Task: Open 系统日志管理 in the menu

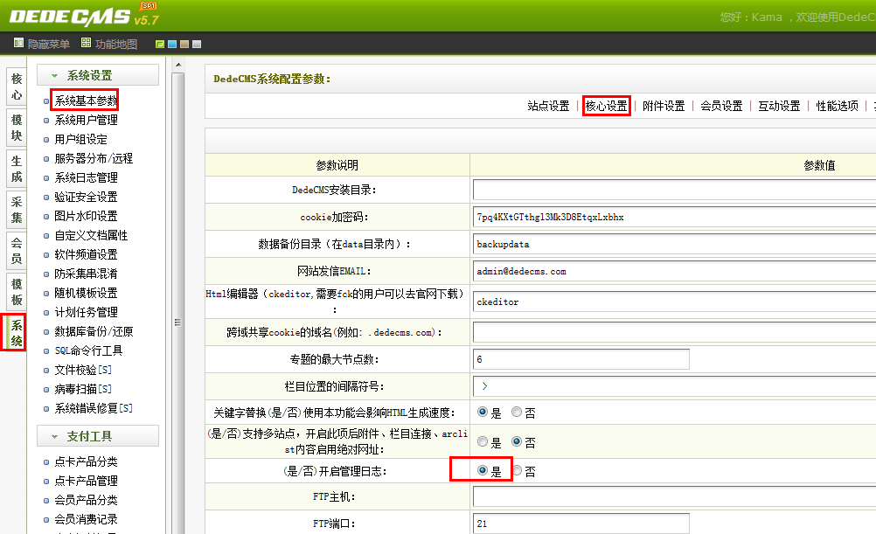Action: tap(86, 177)
